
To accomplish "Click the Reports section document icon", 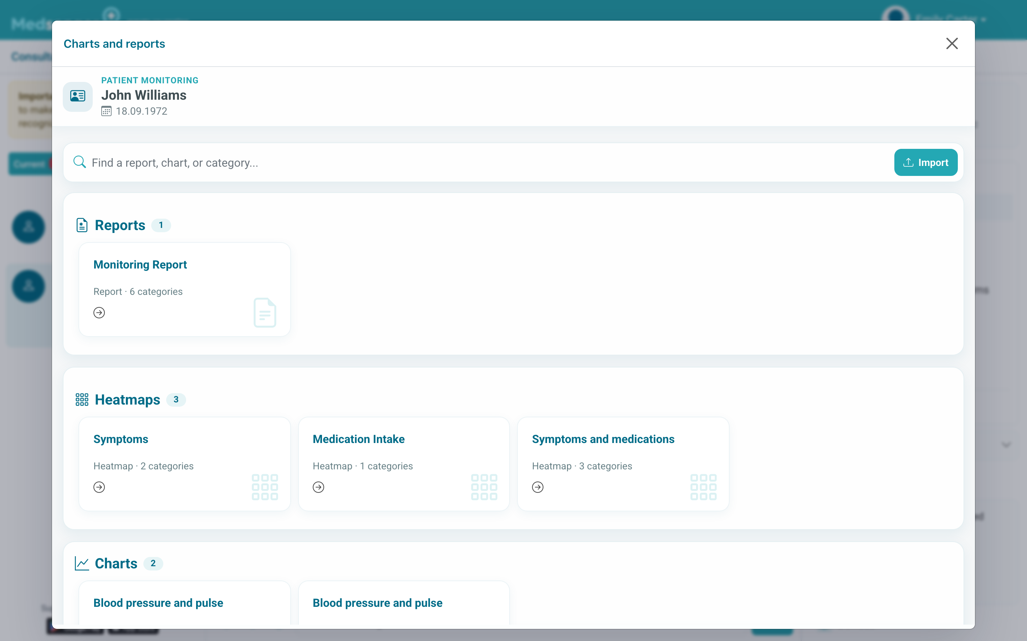I will (x=82, y=225).
